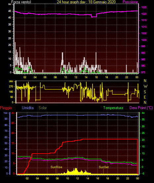Click the Dew Point (°C) legend label
The width and height of the screenshot is (154, 183).
(x=141, y=108)
